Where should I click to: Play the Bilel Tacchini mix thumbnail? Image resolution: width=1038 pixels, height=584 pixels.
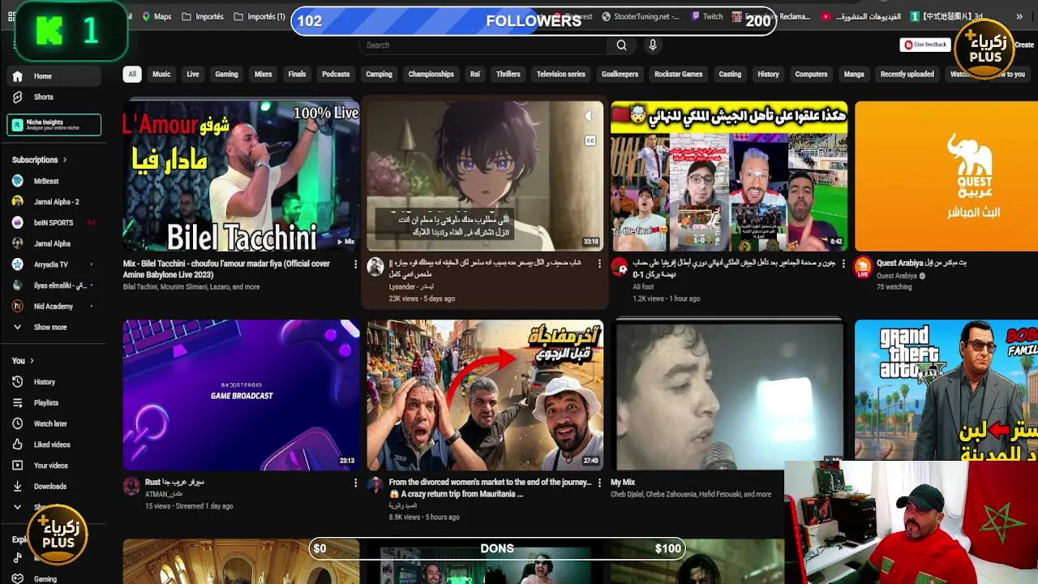click(241, 176)
